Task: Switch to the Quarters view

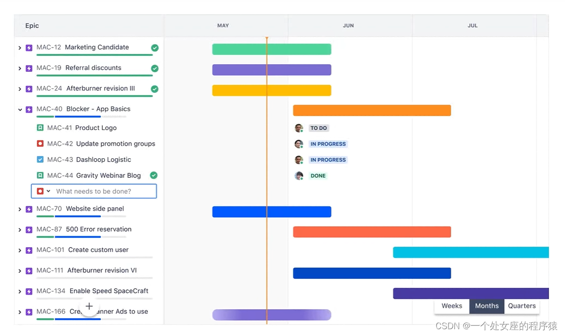Action: (x=521, y=306)
